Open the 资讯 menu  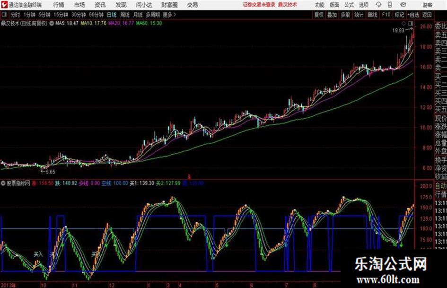[x=100, y=5]
